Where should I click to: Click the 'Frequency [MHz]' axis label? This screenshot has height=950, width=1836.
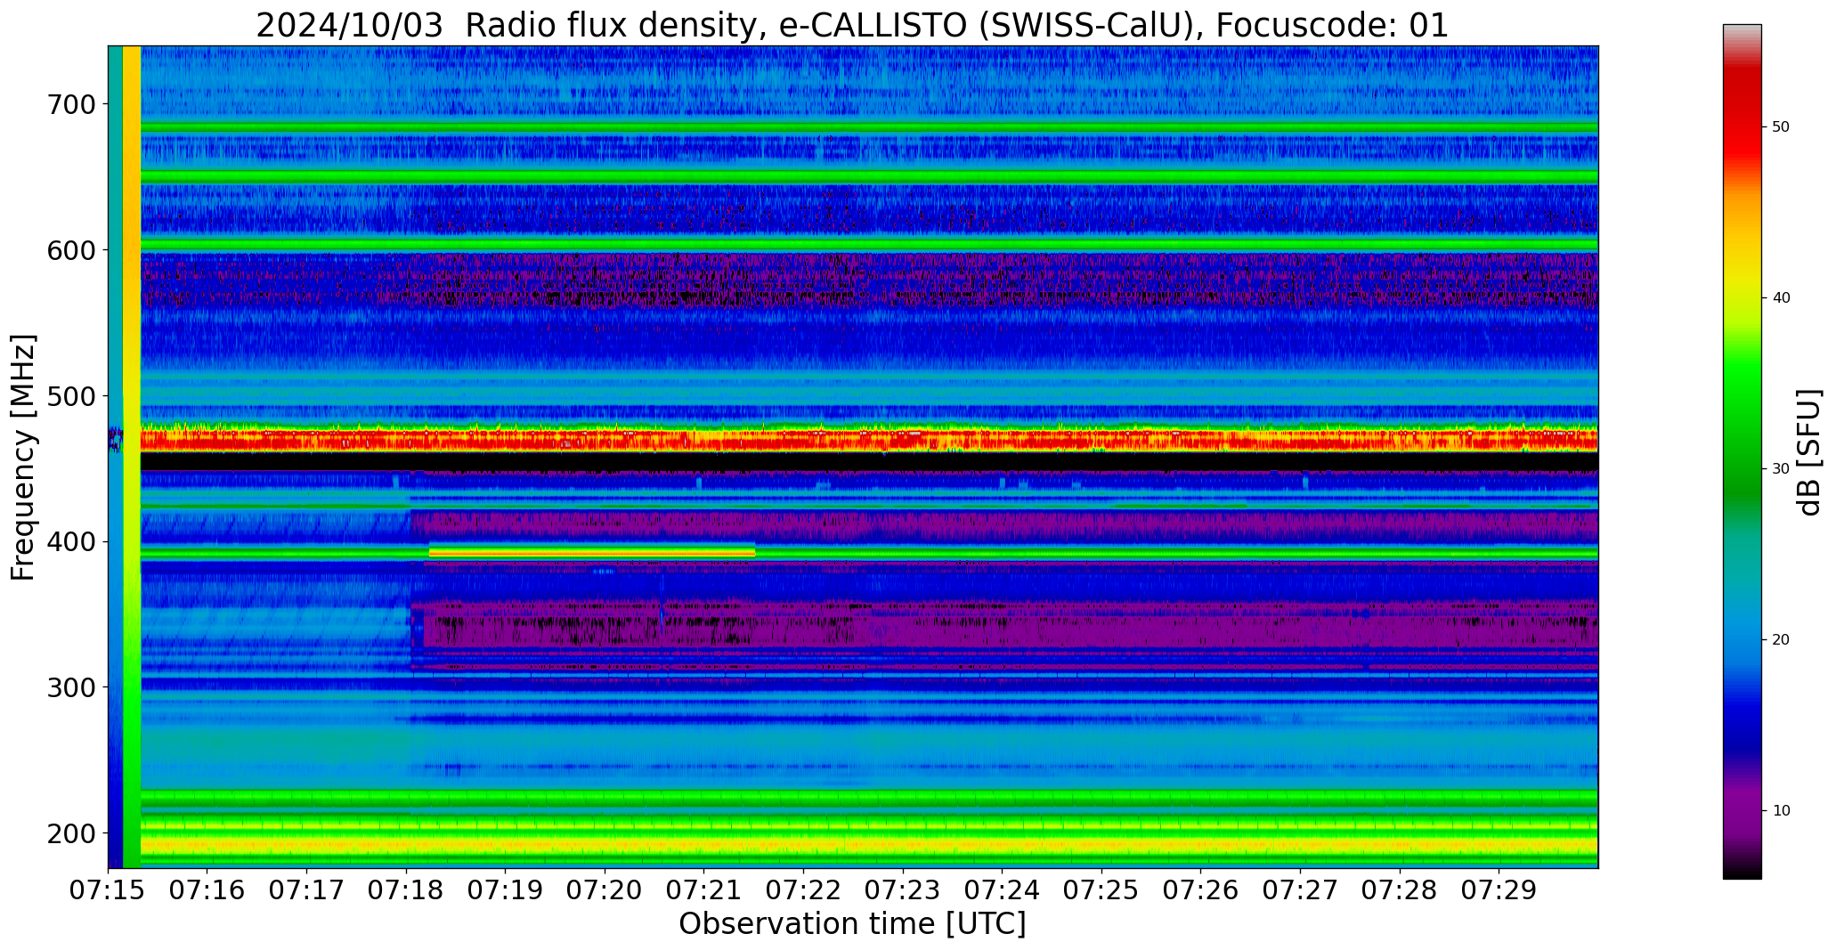(x=23, y=458)
